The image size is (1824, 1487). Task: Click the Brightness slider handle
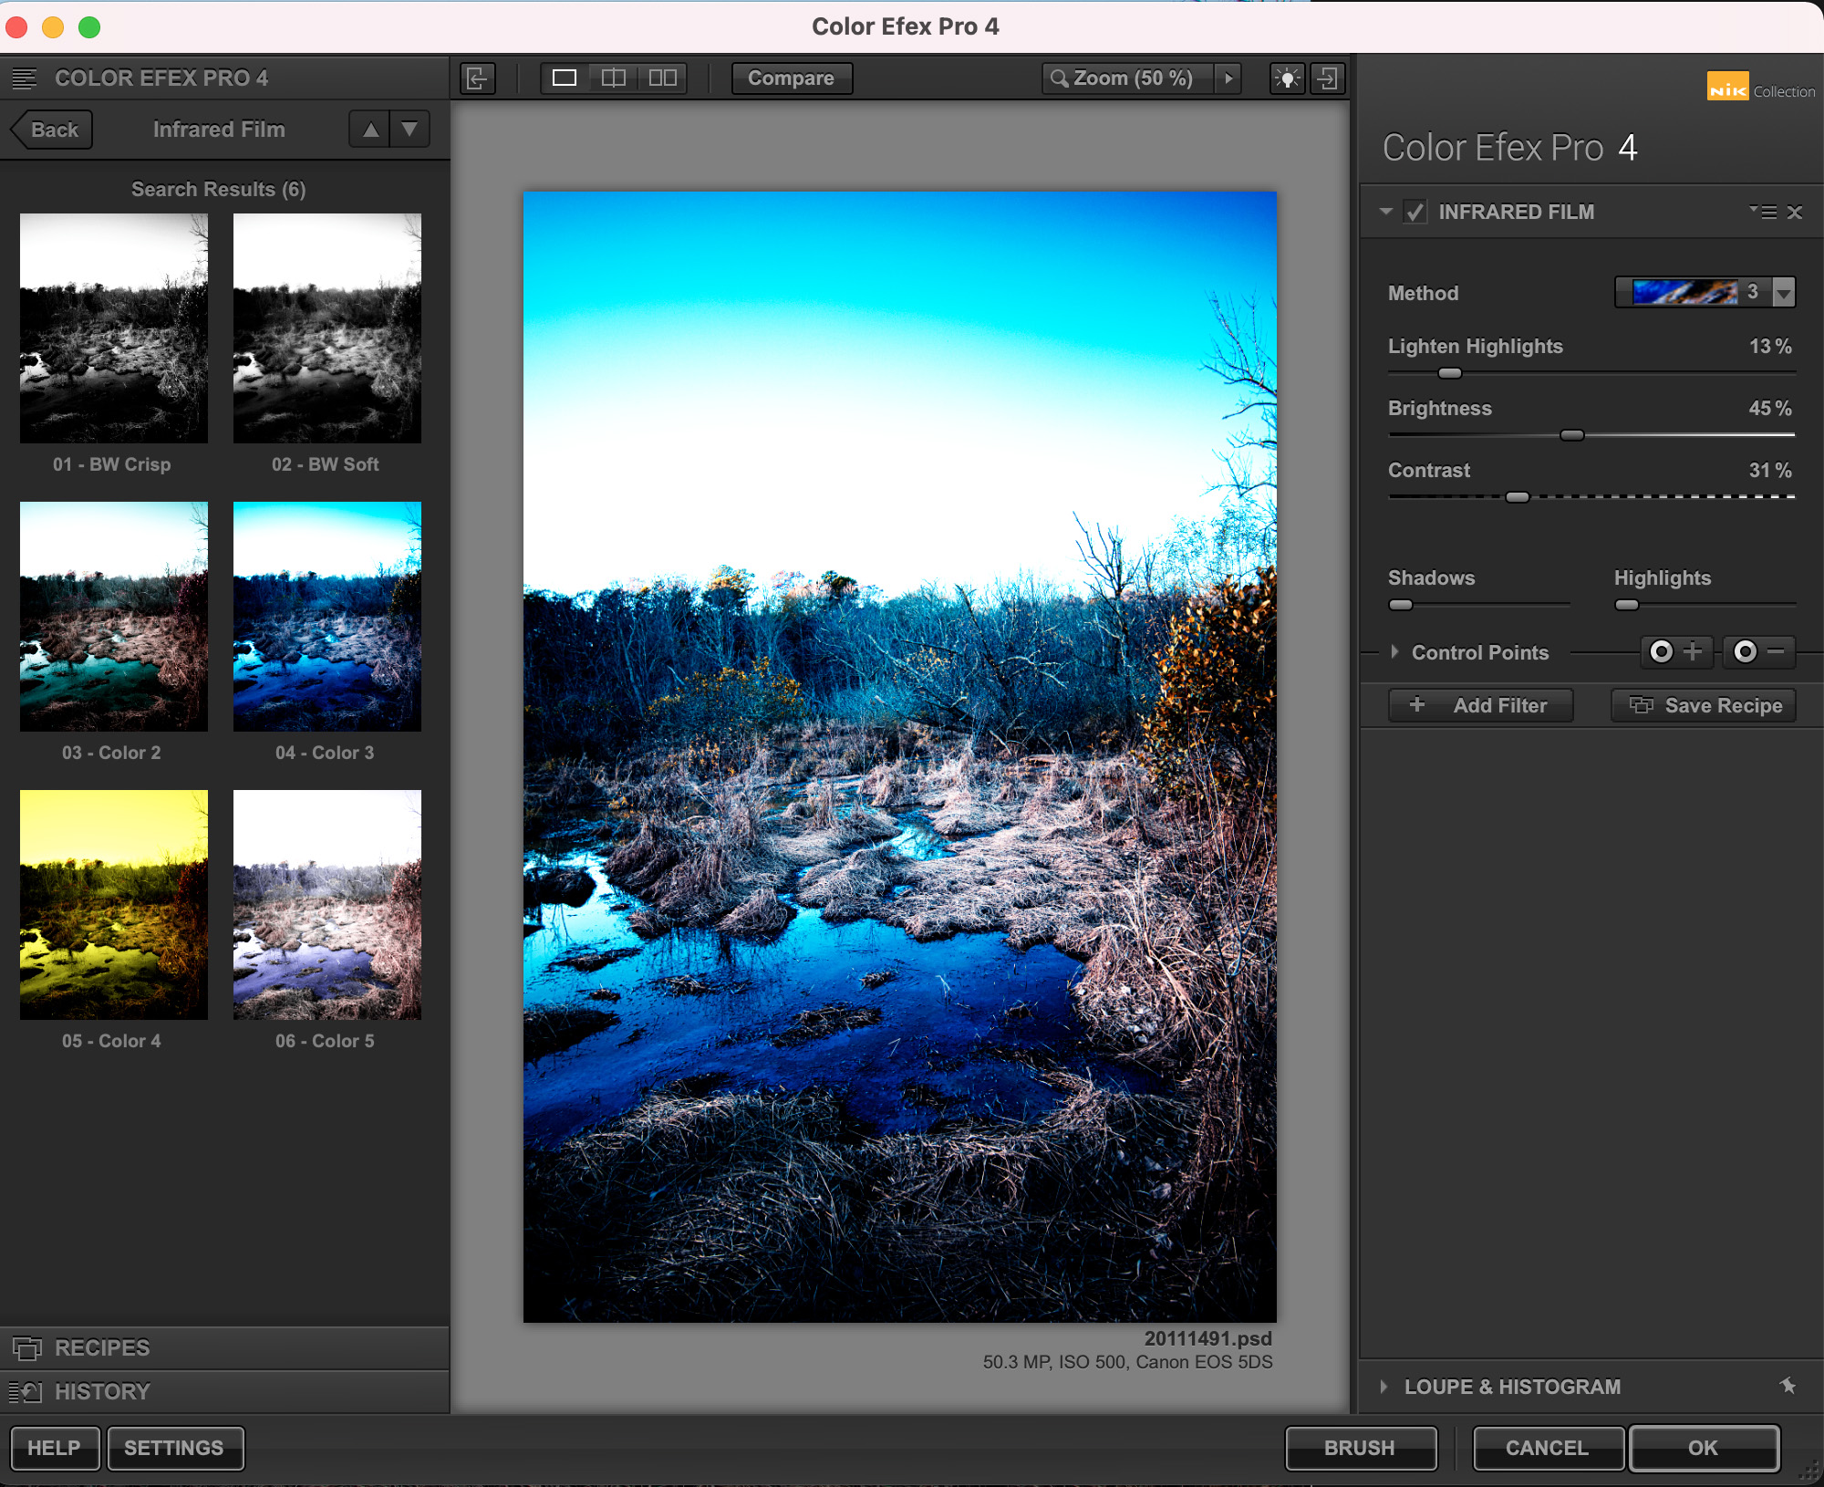(1571, 435)
